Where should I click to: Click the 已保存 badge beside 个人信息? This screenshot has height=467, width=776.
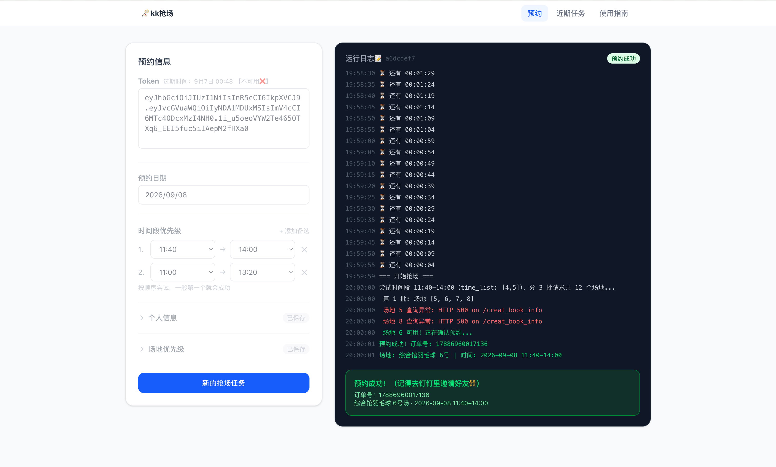click(x=296, y=318)
